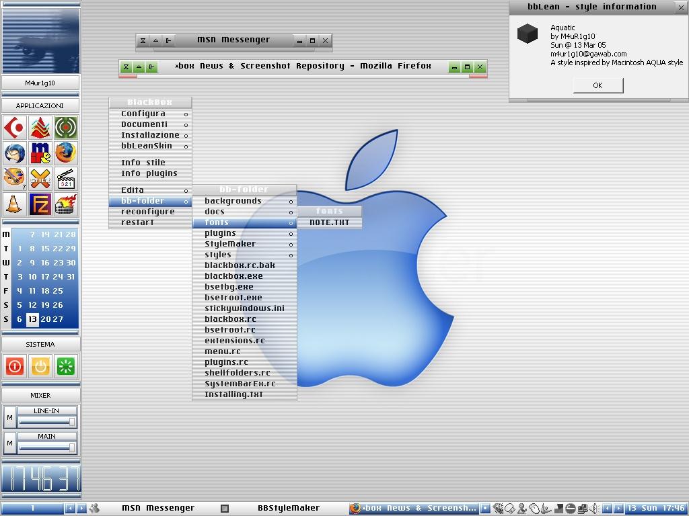Screen dimensions: 689x516
Task: Click the mouse-shaped system tray icon
Action: click(534, 509)
